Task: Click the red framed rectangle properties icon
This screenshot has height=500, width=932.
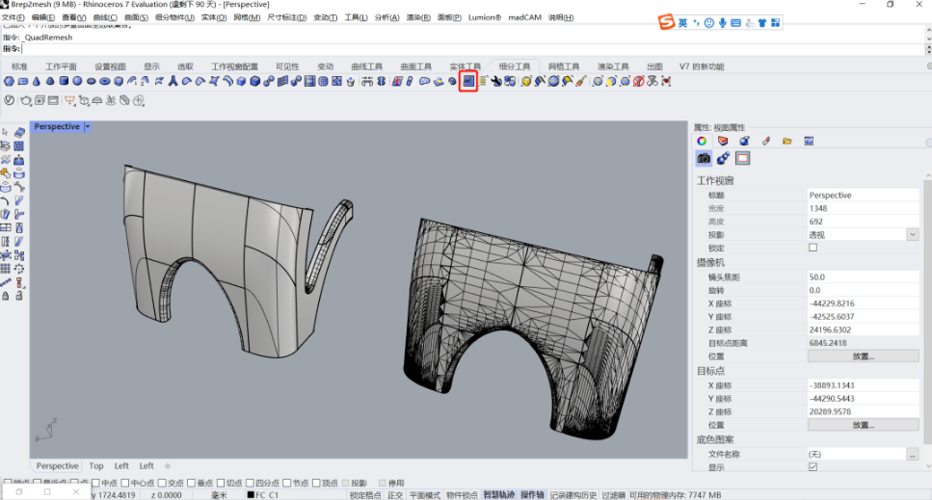Action: click(x=742, y=158)
